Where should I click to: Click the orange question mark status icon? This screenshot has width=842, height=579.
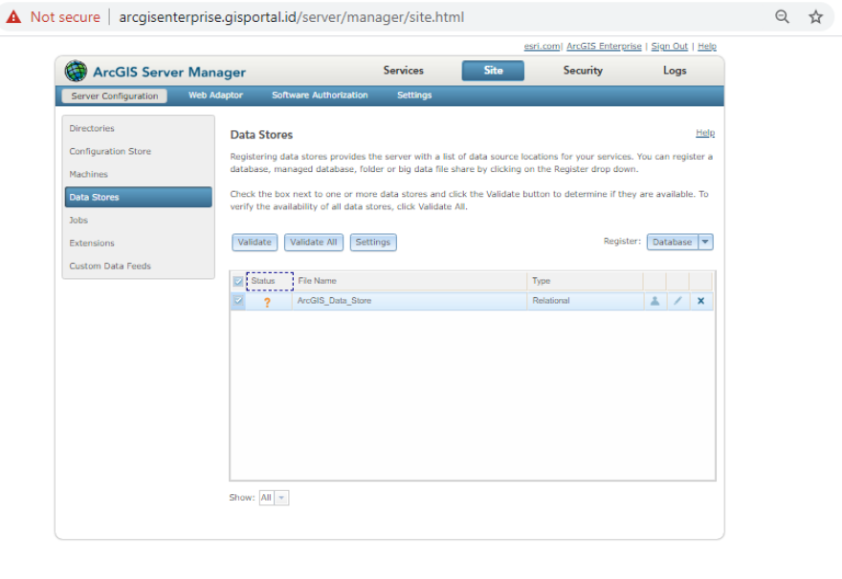[267, 302]
